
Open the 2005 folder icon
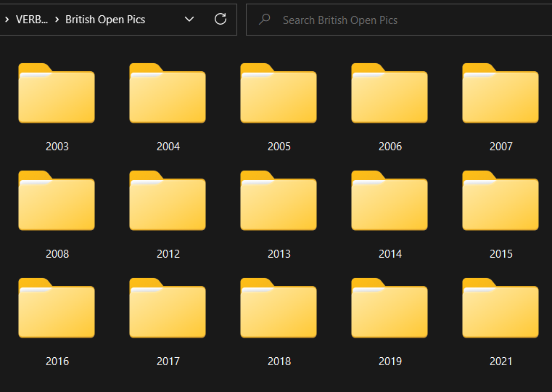pyautogui.click(x=279, y=93)
